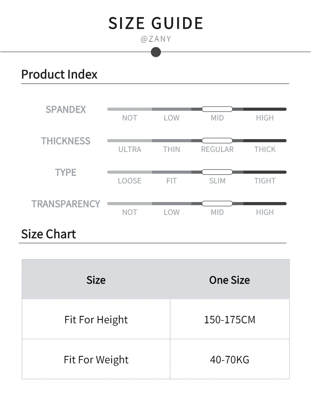The height and width of the screenshot is (401, 311).
Task: Select TIGHT on the Type scale
Action: (265, 181)
